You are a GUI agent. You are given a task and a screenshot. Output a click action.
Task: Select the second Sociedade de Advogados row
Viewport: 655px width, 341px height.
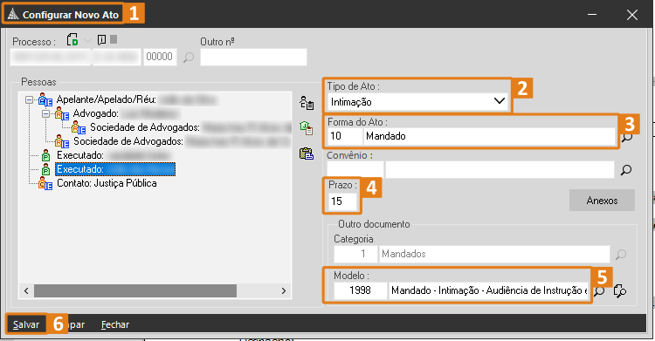coord(182,141)
